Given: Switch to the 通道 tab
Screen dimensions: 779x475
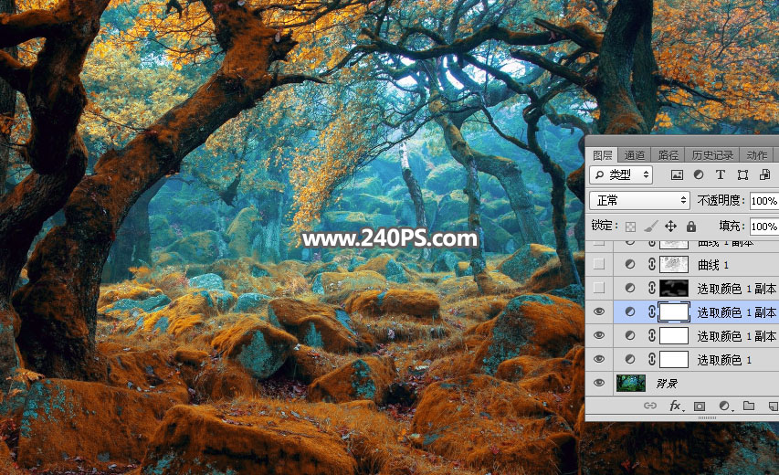Looking at the screenshot, I should click(x=635, y=155).
